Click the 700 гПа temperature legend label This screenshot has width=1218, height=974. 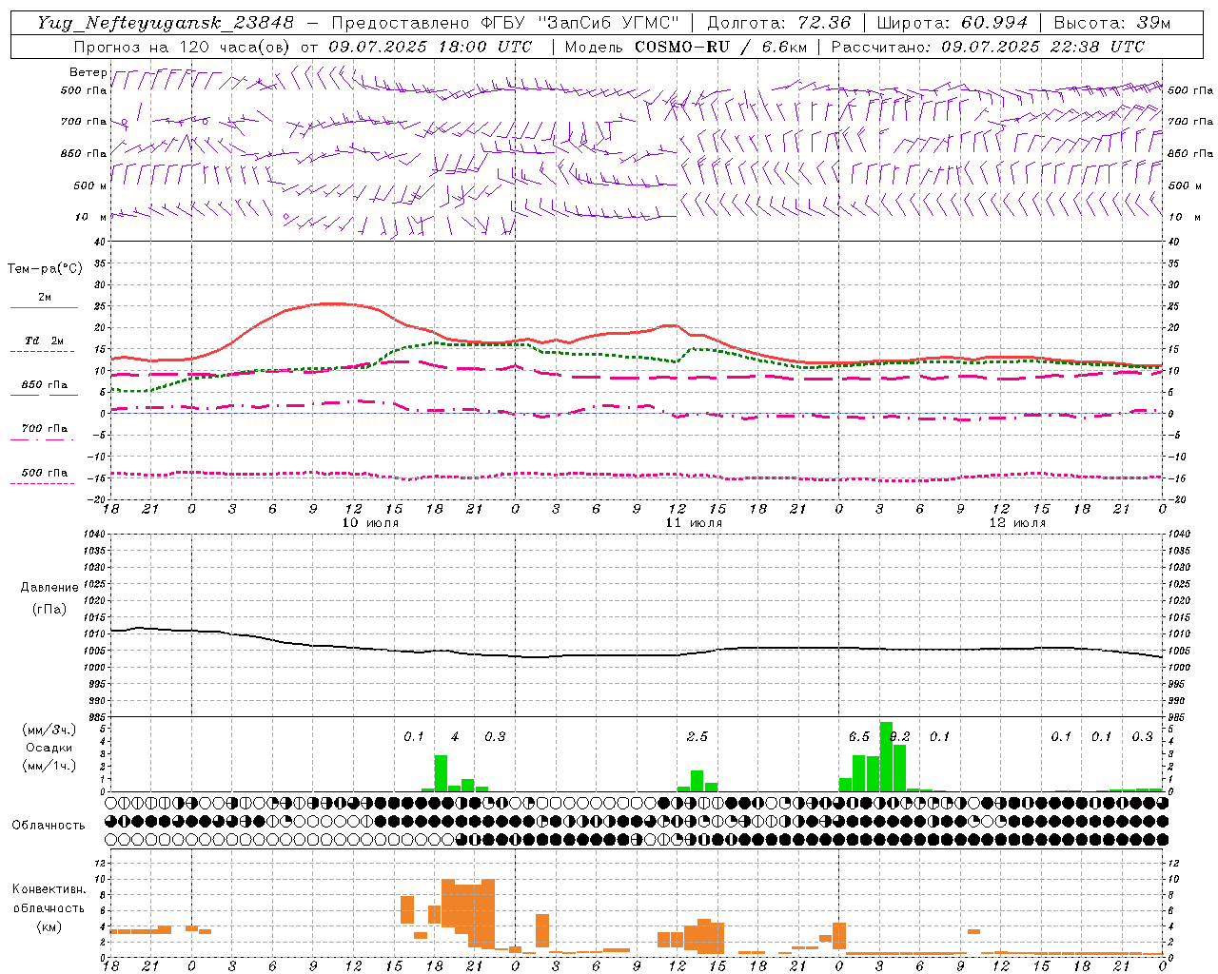[x=45, y=428]
